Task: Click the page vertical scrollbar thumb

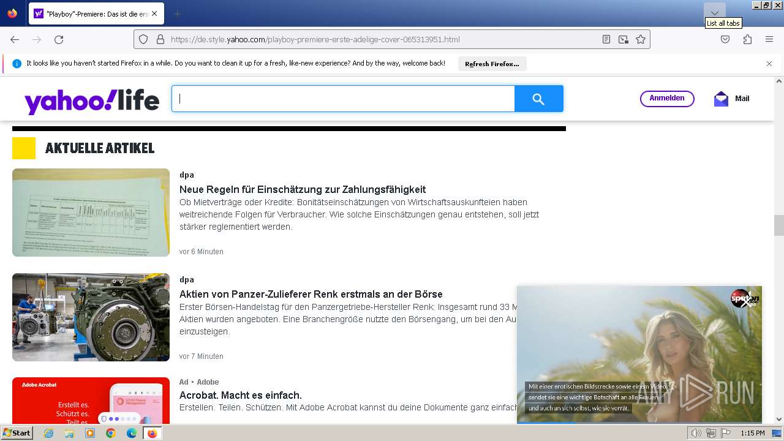Action: coord(779,225)
